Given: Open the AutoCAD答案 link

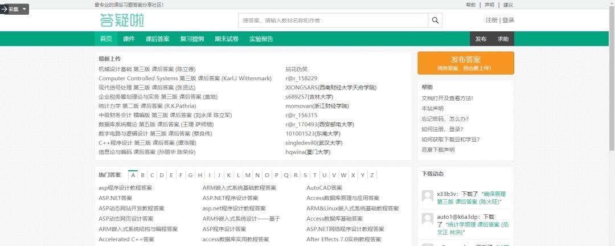Looking at the screenshot, I should pyautogui.click(x=324, y=187).
